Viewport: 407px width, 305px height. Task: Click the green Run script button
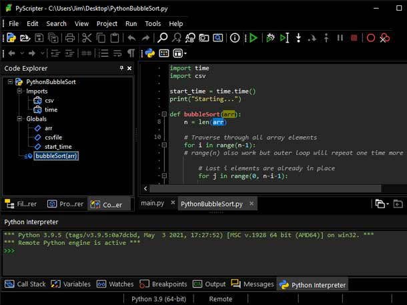tap(253, 38)
